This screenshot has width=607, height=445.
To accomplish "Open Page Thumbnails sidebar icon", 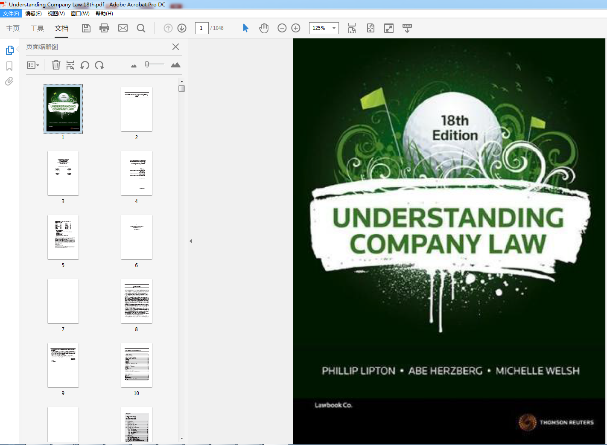I will [x=10, y=50].
